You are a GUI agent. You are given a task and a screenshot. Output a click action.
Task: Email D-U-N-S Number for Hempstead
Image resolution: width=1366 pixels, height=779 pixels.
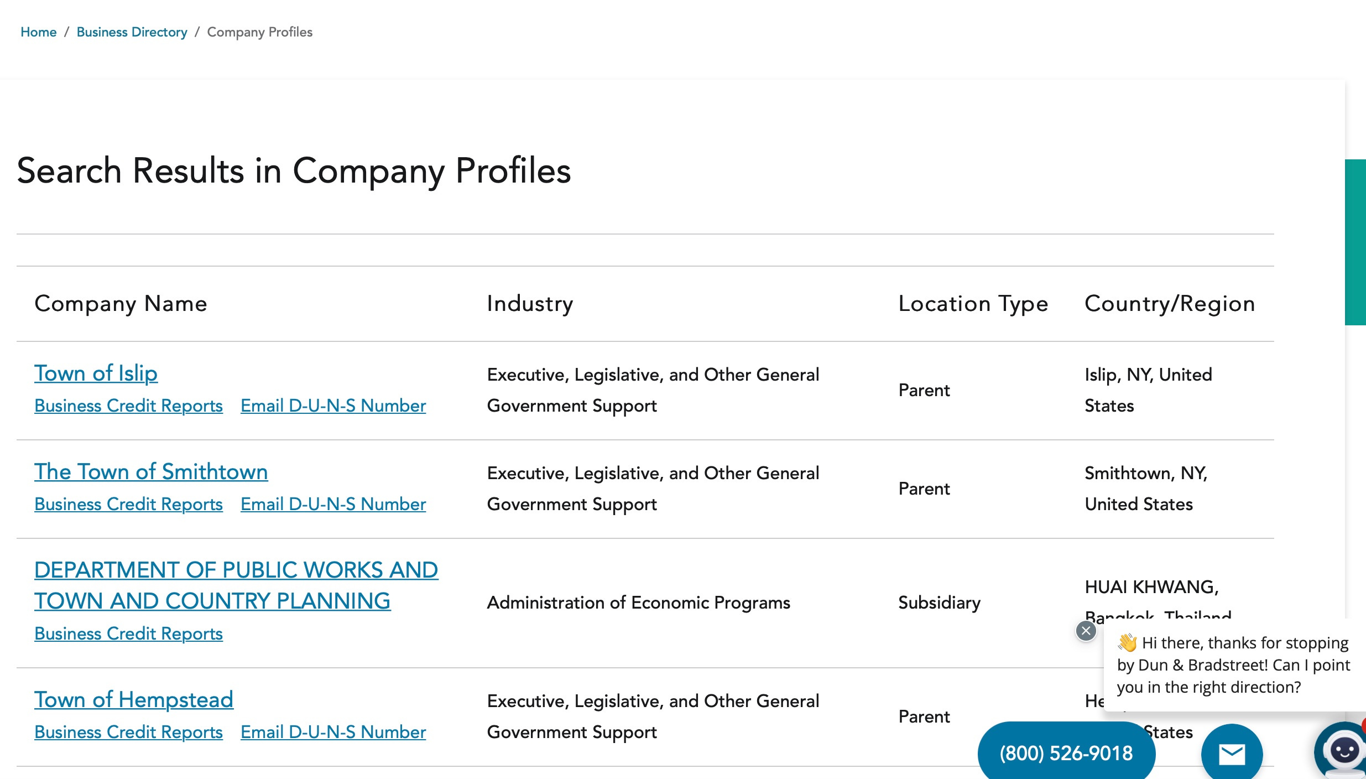click(333, 732)
